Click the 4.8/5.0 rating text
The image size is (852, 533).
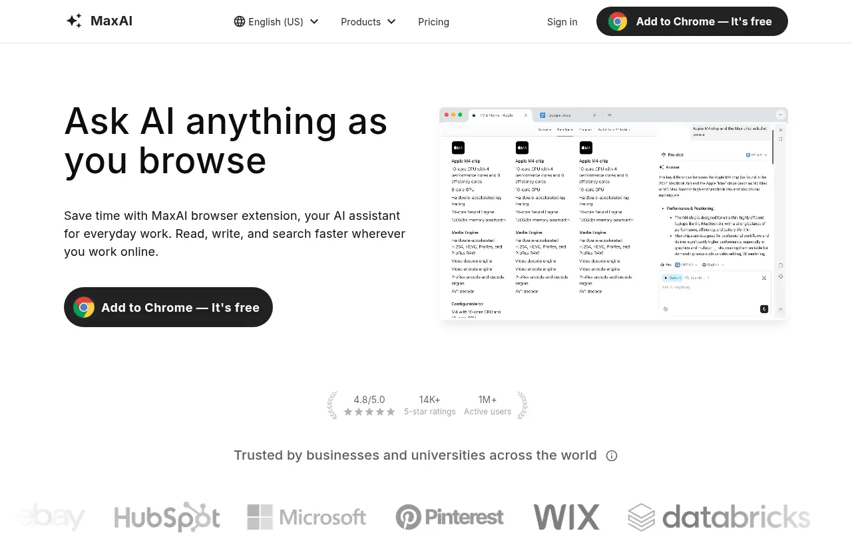coord(369,400)
